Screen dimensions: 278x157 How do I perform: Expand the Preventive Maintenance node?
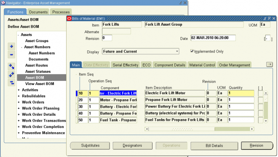19,133
